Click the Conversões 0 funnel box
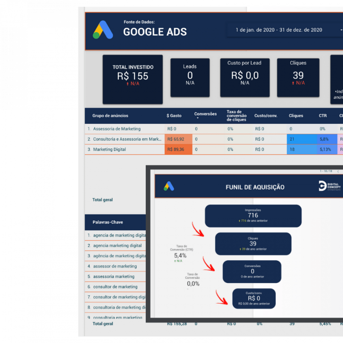Image resolution: width=343 pixels, height=343 pixels. [x=252, y=272]
